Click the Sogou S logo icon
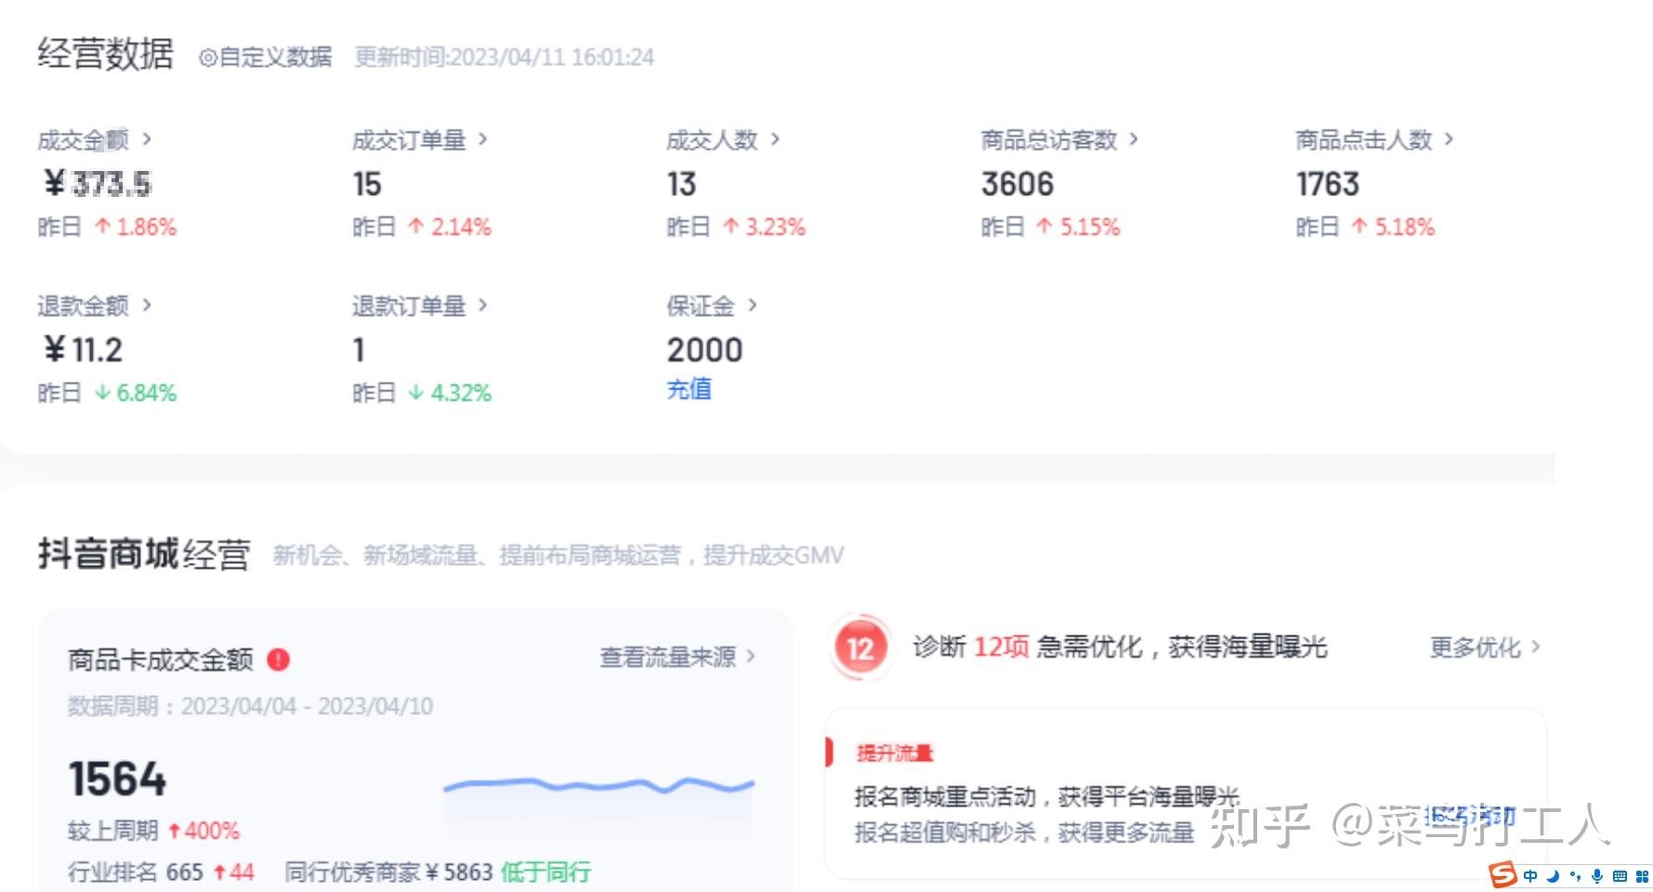 [x=1502, y=875]
